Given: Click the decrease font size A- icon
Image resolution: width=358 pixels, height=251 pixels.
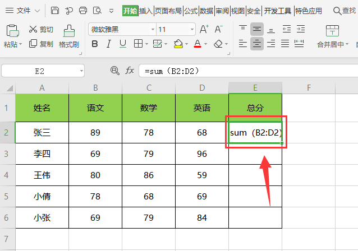Looking at the screenshot, I should click(x=219, y=29).
